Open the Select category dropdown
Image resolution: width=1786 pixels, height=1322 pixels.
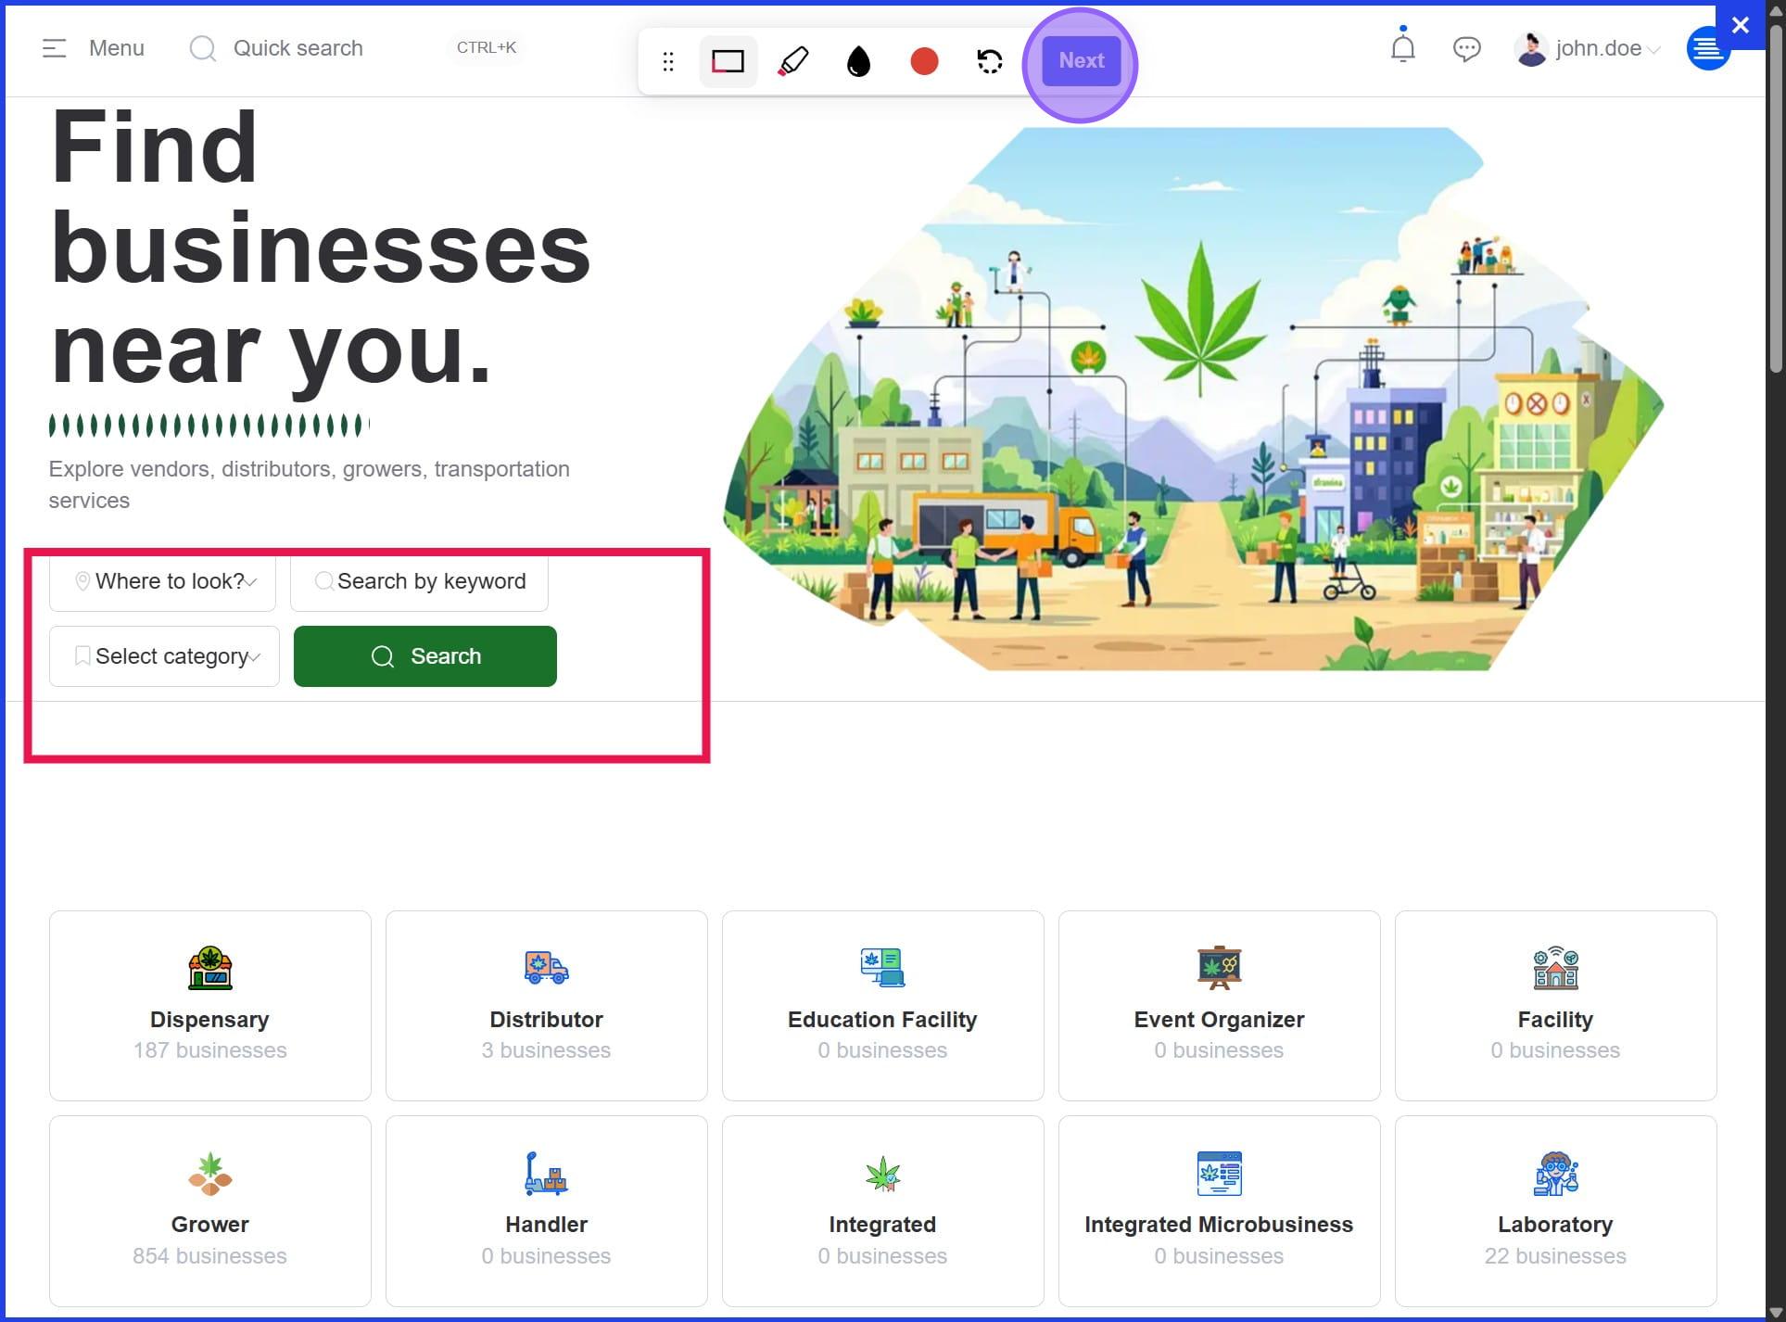165,656
